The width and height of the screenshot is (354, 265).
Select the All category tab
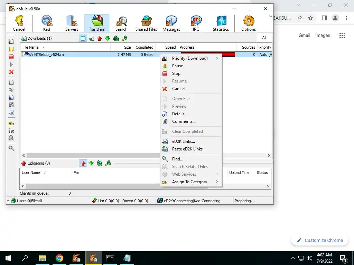(x=264, y=38)
